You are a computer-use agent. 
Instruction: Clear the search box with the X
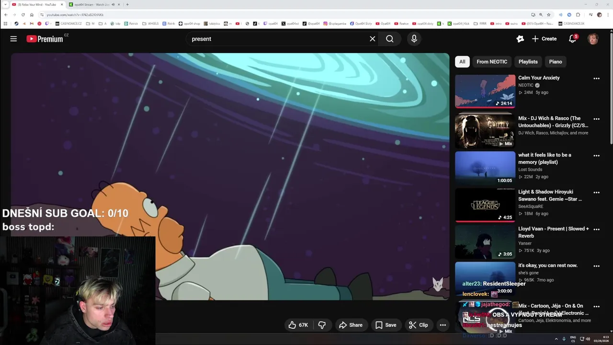coord(372,39)
